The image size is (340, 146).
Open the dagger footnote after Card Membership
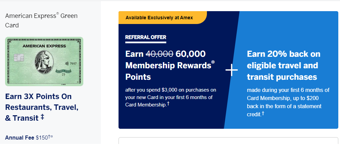pos(168,104)
